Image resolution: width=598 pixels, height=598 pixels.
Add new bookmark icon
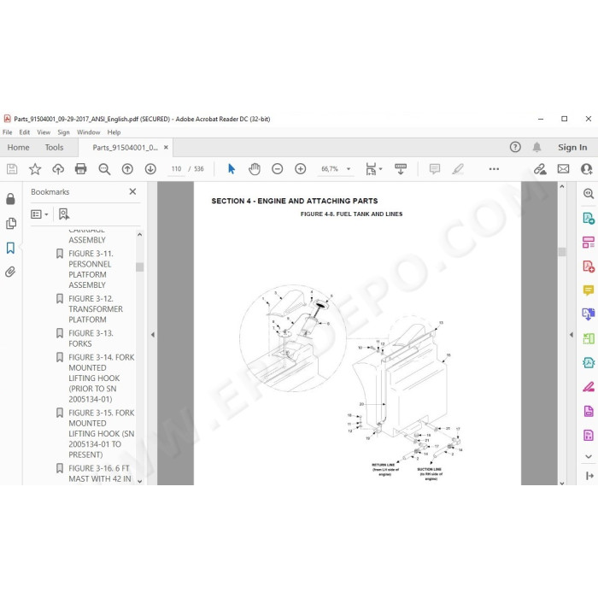(x=64, y=214)
